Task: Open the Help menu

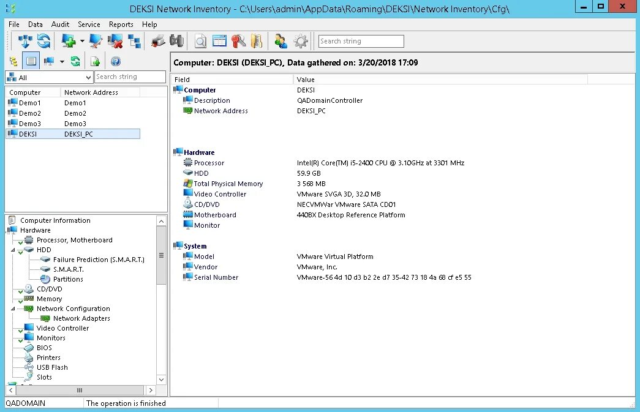Action: [149, 24]
